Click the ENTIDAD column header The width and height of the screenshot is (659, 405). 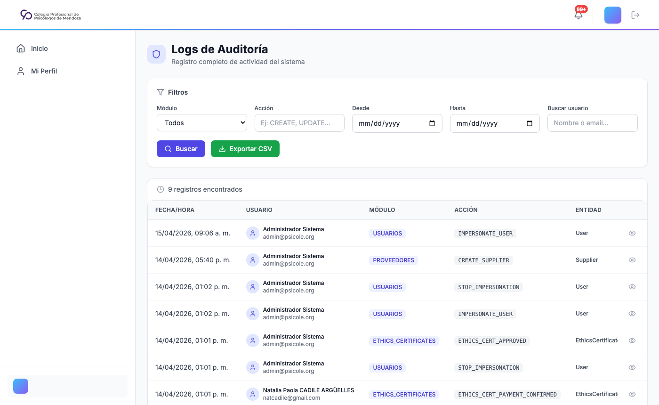[x=588, y=210]
